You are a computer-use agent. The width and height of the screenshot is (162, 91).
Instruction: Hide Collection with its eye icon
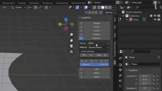tap(155, 16)
